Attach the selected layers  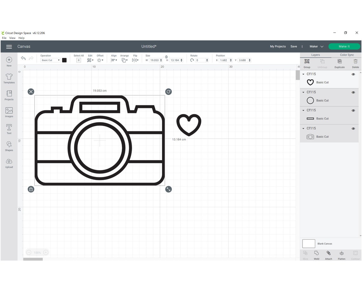(328, 255)
